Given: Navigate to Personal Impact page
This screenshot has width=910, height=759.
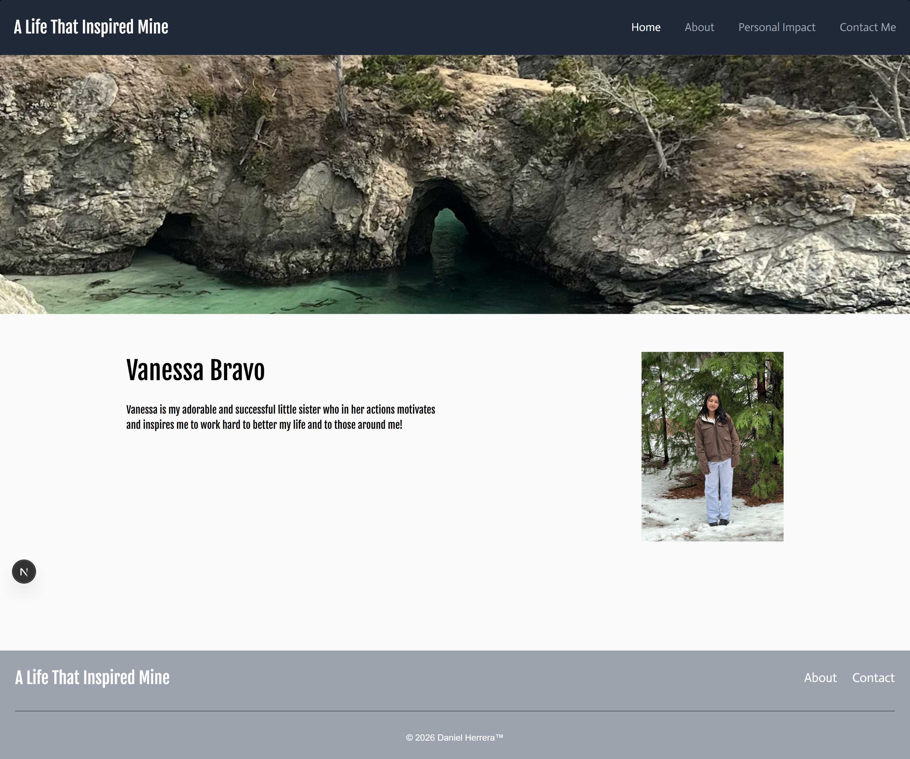Looking at the screenshot, I should 777,27.
